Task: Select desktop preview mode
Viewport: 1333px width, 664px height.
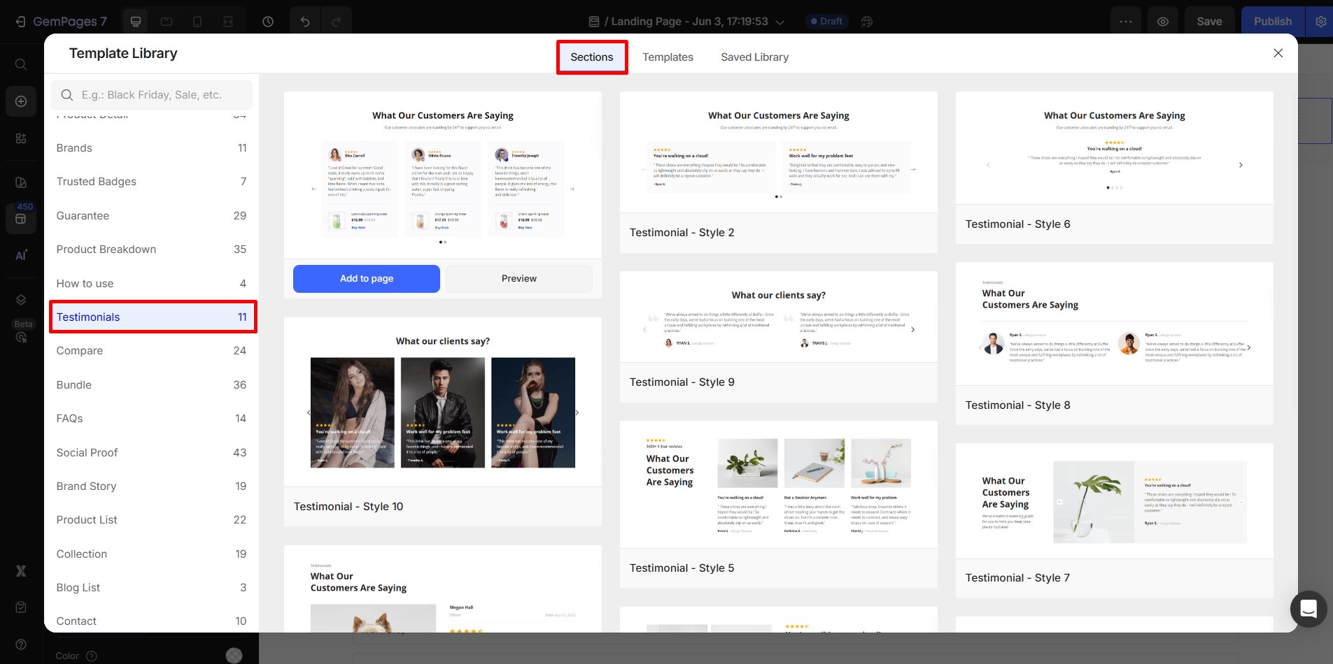Action: coord(136,21)
